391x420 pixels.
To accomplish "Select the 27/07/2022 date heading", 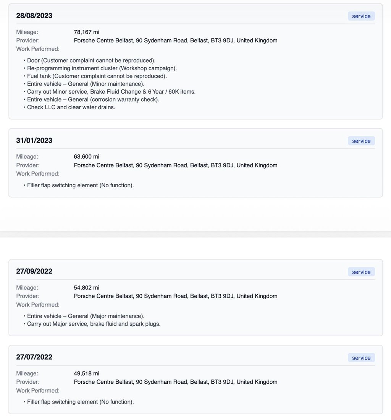I will pos(34,357).
